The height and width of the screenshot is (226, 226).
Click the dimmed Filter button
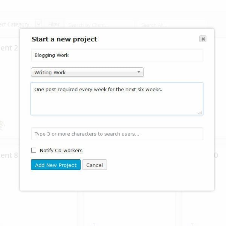point(54,24)
